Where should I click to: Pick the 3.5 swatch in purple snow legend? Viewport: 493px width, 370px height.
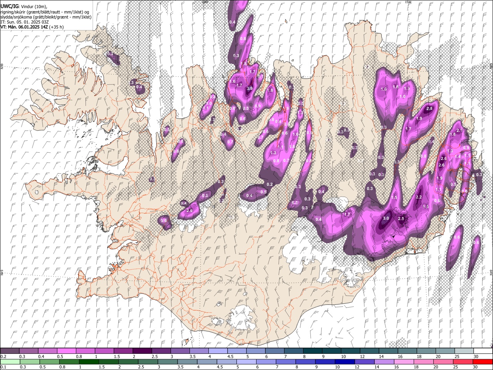[199, 351]
